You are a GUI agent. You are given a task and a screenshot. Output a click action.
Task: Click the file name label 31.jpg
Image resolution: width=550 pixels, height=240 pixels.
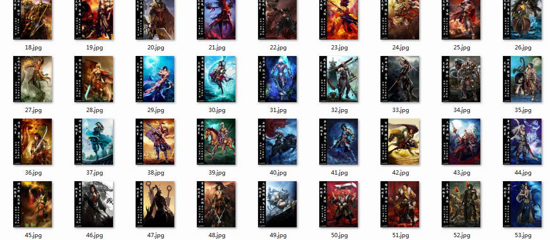(278, 110)
